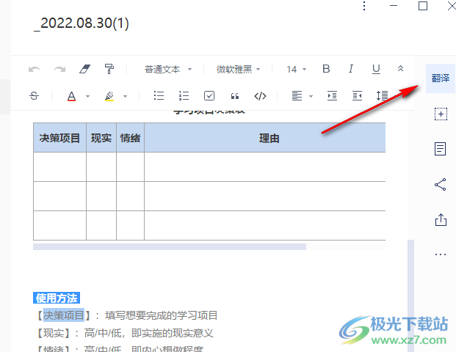Click the 理由 table header cell

(269, 138)
